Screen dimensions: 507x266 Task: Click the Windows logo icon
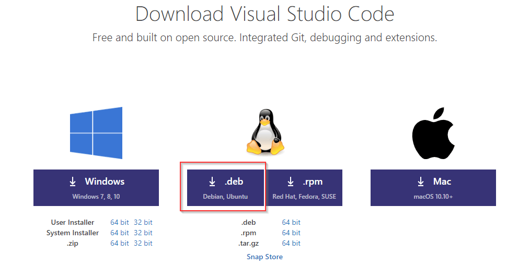point(96,132)
